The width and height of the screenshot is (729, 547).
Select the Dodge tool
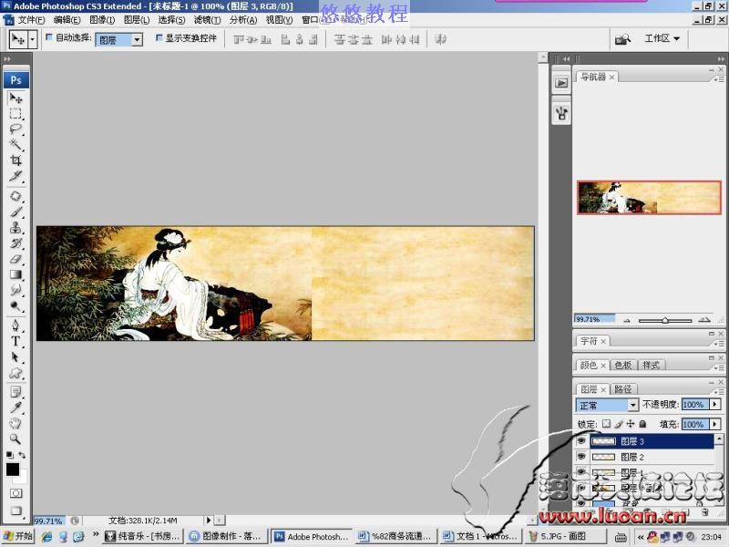point(15,305)
